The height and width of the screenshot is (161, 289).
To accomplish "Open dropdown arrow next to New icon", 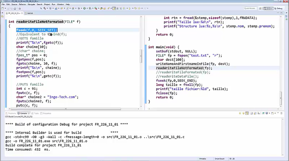I will tap(6, 8).
